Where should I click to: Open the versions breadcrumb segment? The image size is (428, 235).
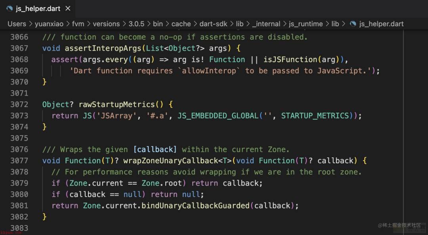[x=106, y=24]
